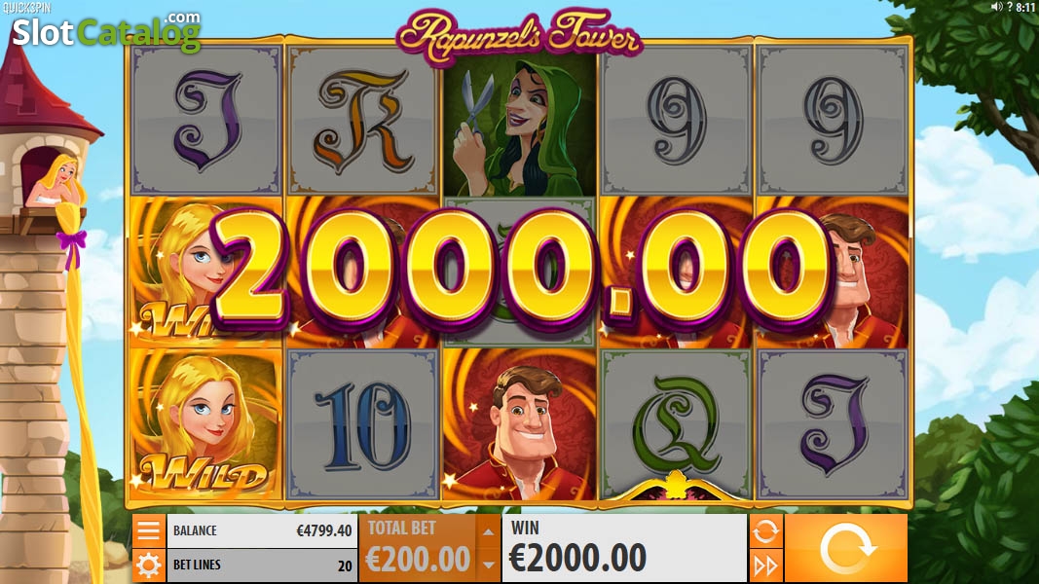This screenshot has width=1039, height=584.
Task: Increase total bet with up arrow
Action: 489,531
